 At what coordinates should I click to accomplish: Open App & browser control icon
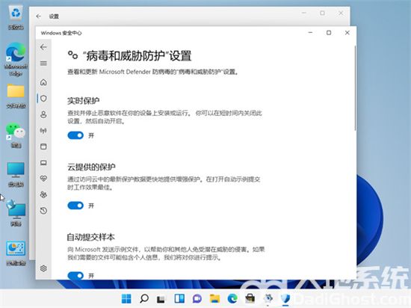point(43,147)
